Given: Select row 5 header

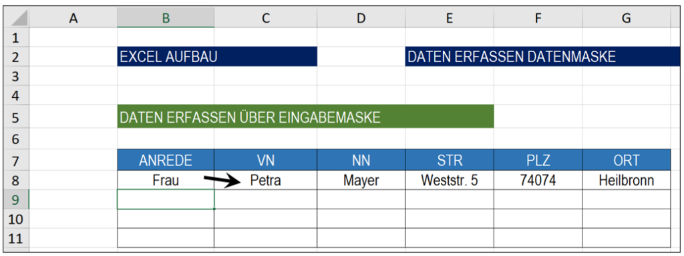Looking at the screenshot, I should (17, 117).
